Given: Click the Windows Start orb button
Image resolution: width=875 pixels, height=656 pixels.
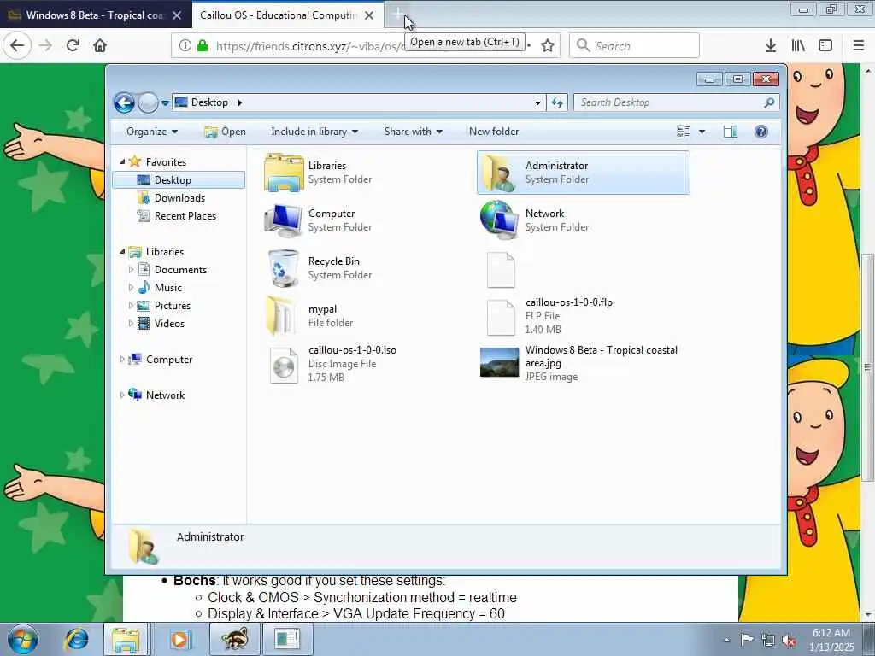Looking at the screenshot, I should click(x=23, y=639).
